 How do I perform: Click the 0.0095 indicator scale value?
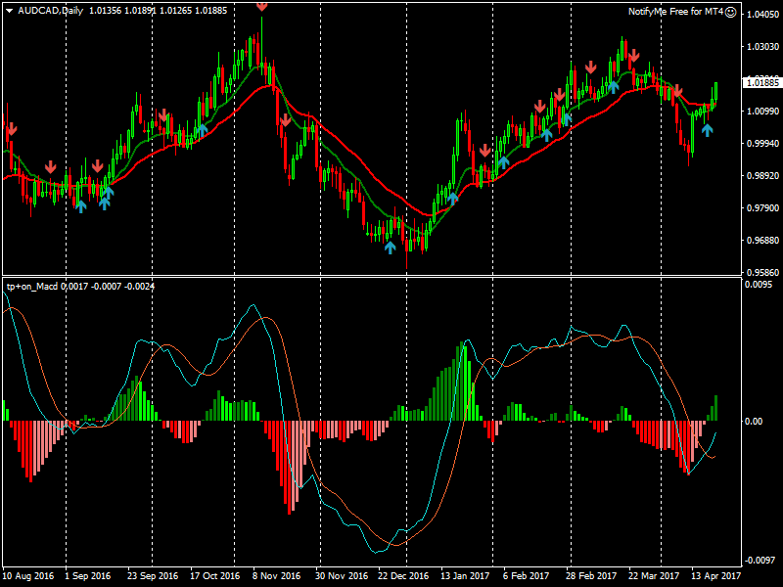pos(758,285)
